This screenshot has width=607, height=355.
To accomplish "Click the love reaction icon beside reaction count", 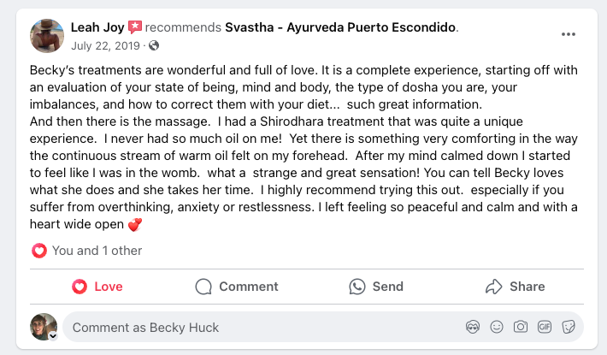I will (38, 251).
